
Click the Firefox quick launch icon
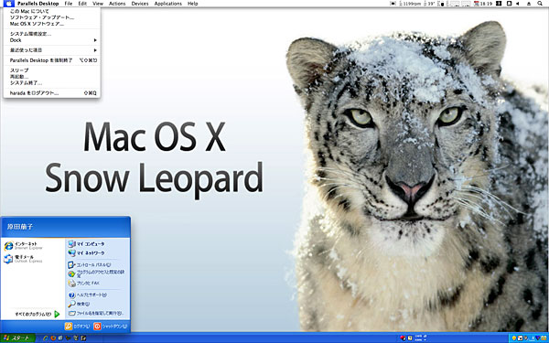tap(53, 338)
